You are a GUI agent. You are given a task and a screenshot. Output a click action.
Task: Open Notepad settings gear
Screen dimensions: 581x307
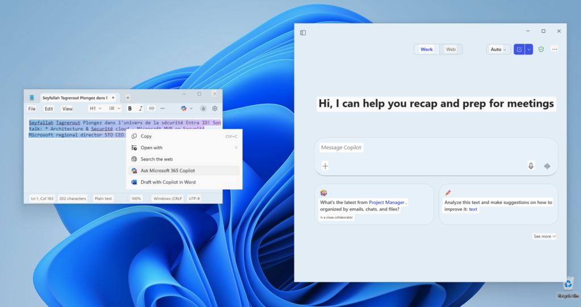coord(215,108)
